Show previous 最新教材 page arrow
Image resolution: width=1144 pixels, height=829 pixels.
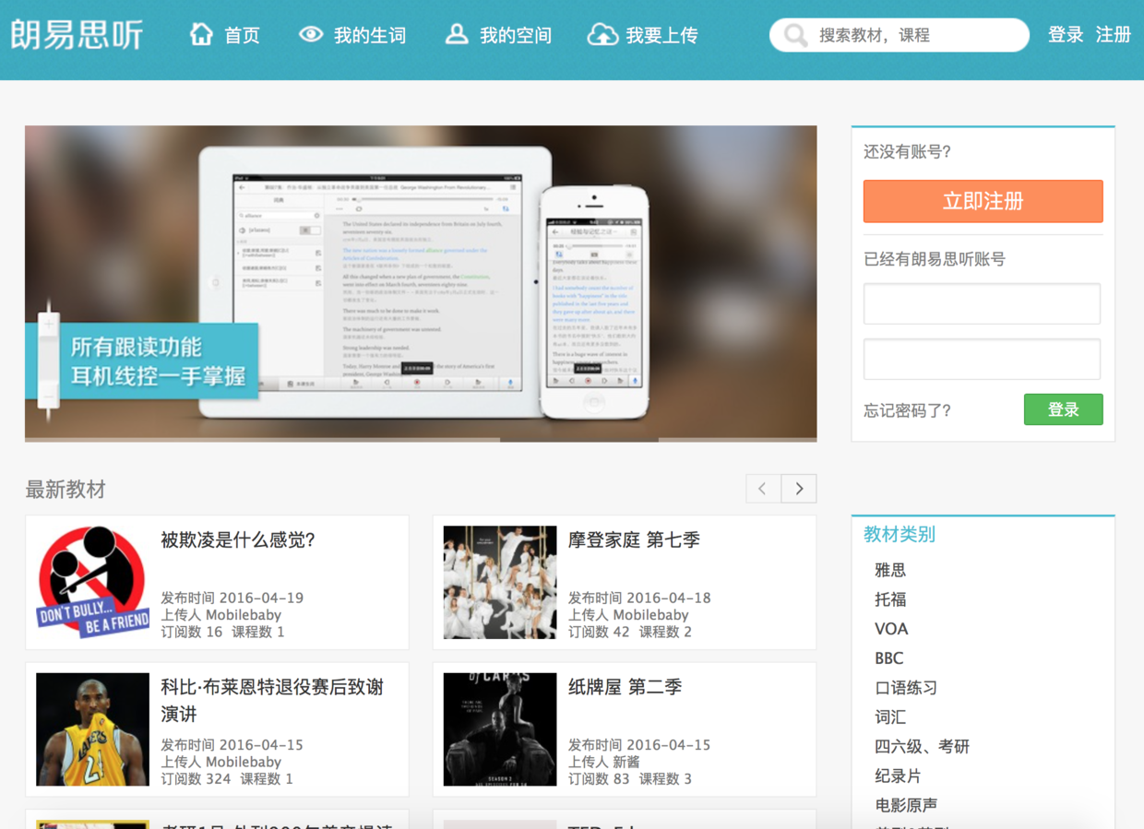point(763,489)
